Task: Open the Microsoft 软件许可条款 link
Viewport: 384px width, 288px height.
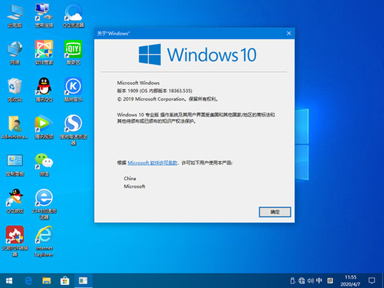Action: 152,163
